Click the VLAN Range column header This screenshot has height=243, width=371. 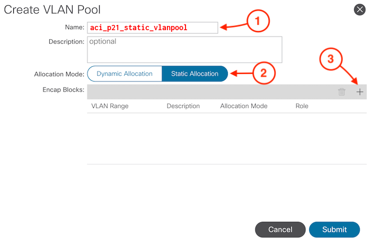[110, 106]
